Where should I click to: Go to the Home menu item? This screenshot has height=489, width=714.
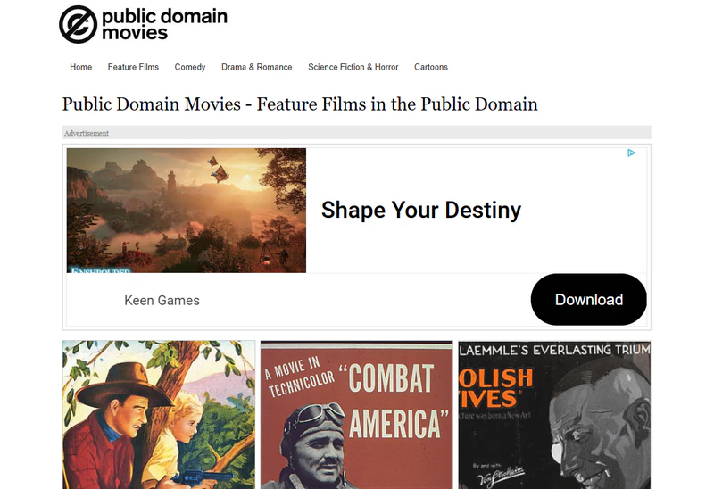(x=80, y=67)
